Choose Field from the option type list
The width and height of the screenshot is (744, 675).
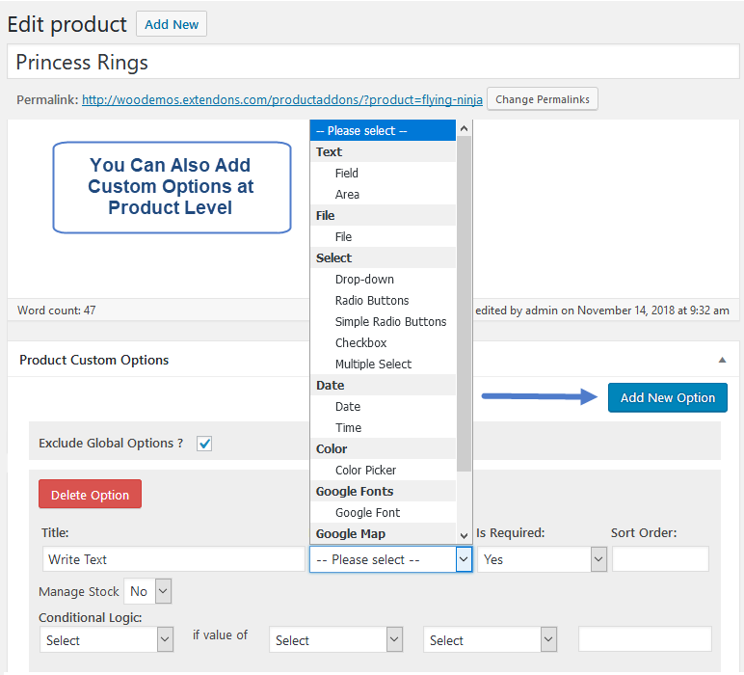tap(347, 174)
